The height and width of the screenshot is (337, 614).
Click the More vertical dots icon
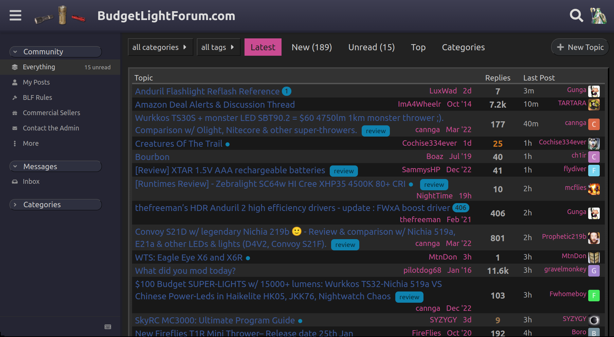(x=15, y=144)
